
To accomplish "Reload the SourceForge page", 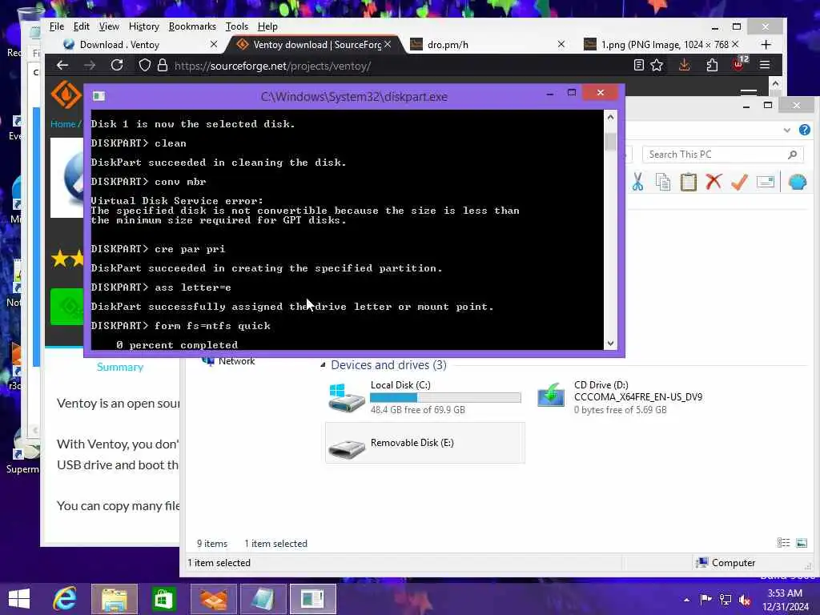I will pos(117,65).
